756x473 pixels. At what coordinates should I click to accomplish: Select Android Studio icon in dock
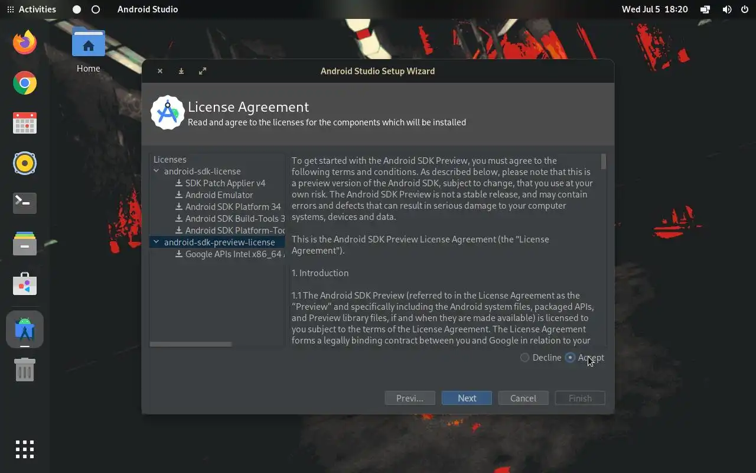tap(25, 329)
